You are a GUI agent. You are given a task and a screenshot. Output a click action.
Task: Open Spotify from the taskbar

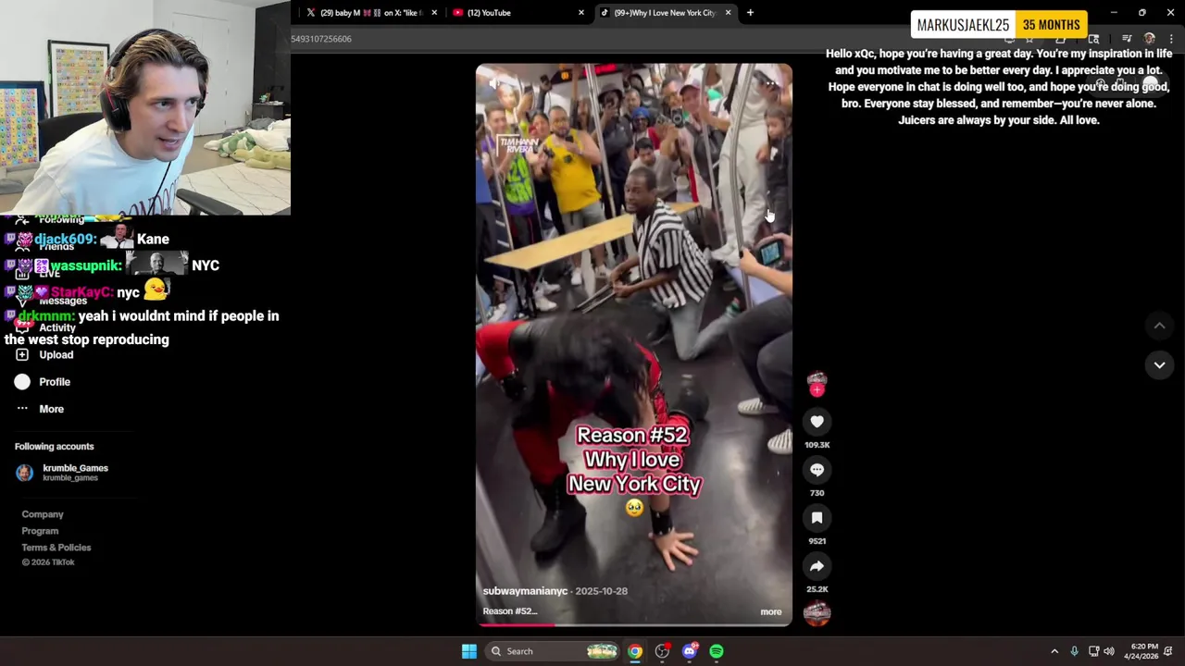coord(717,651)
